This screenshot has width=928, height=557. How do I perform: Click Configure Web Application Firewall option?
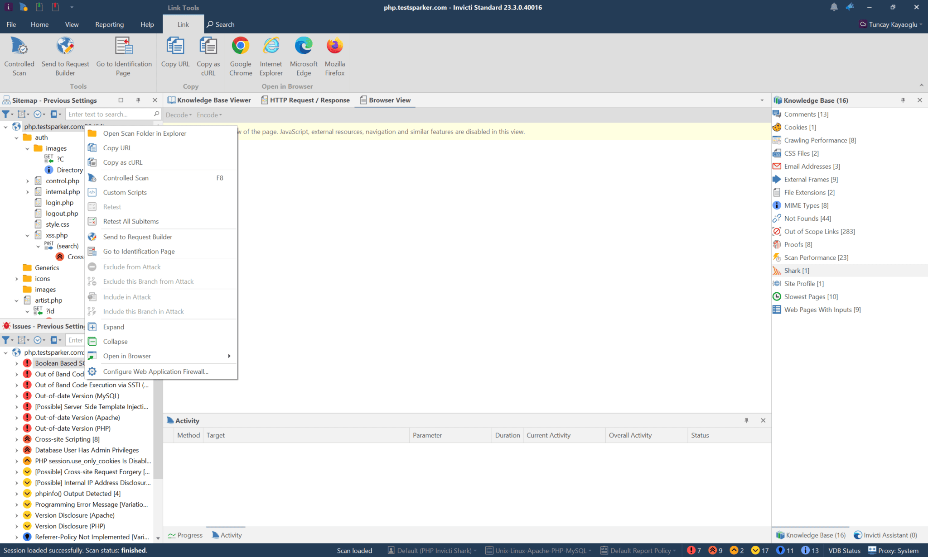coord(155,371)
